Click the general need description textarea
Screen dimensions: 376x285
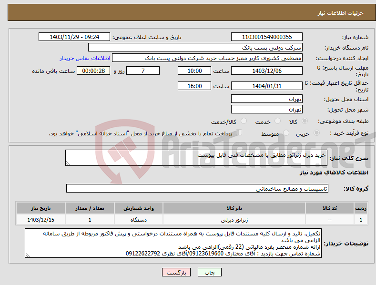point(196,158)
